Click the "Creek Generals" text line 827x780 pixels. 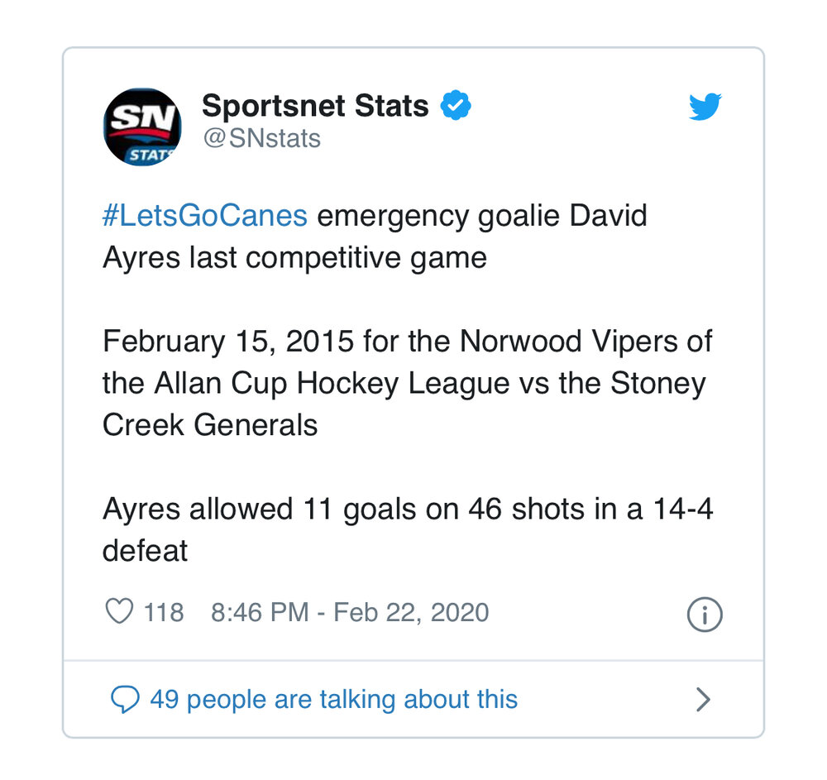pos(210,425)
